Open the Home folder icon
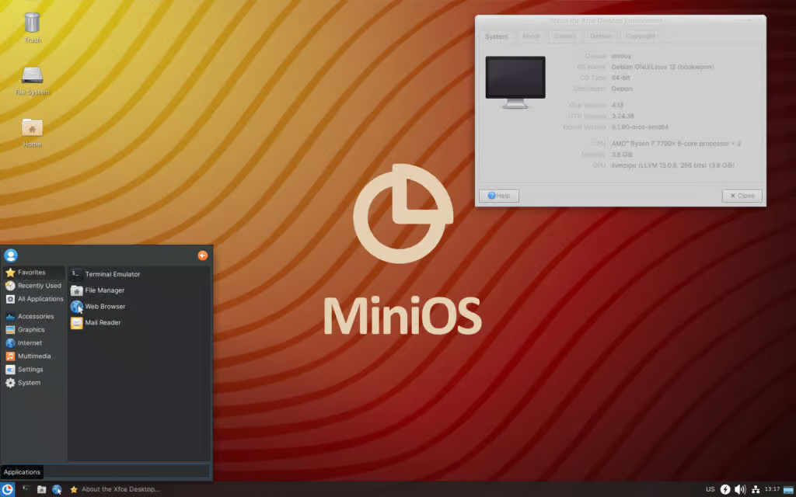Screen dimensions: 796x497 [x=31, y=128]
